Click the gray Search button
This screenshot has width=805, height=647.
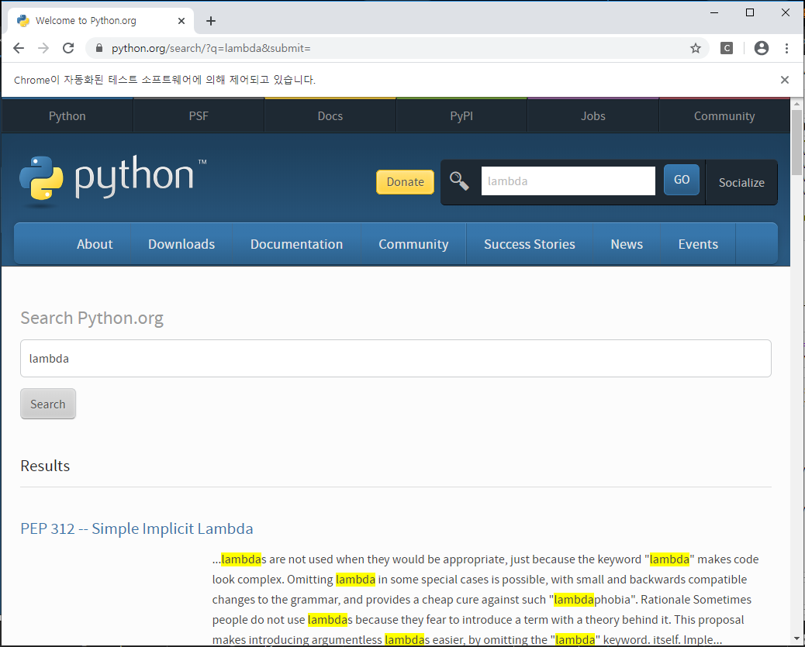point(48,404)
